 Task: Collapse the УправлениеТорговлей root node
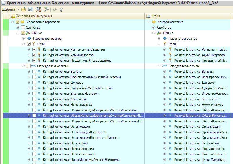[x=12, y=22]
